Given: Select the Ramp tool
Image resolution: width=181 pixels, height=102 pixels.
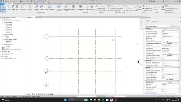Looking at the screenshot, I should [87, 8].
